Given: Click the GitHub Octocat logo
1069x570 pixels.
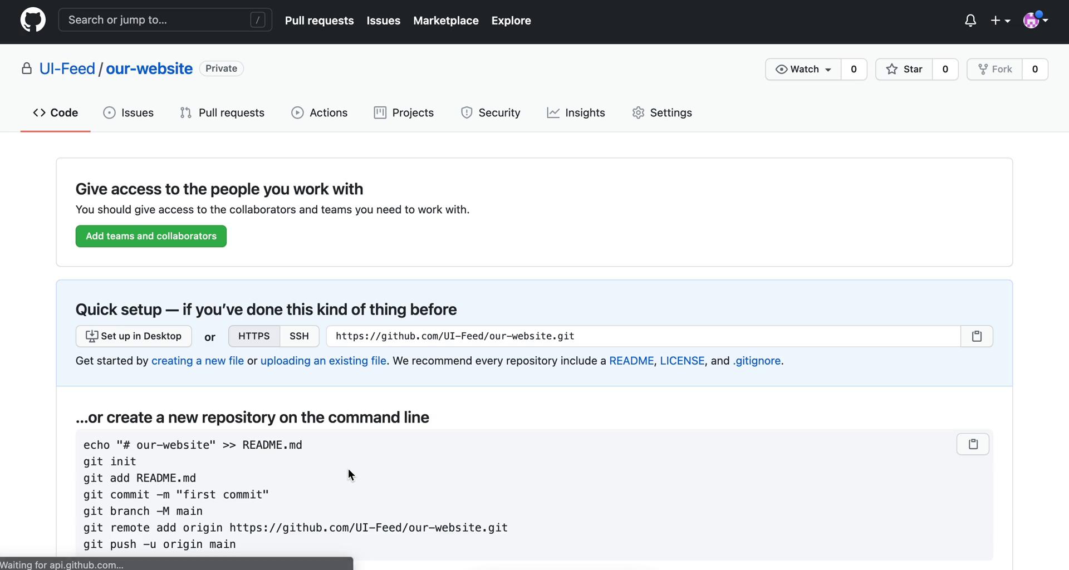Looking at the screenshot, I should (x=33, y=20).
